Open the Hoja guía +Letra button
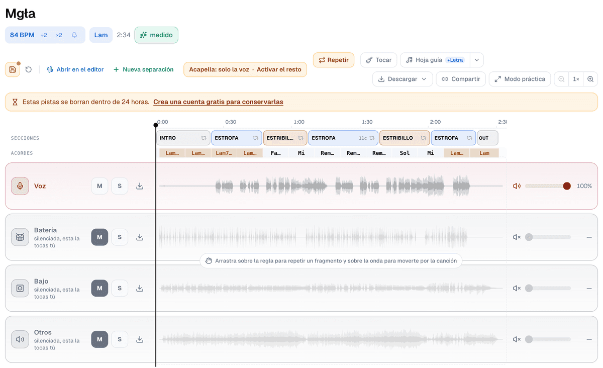603x368 pixels. (435, 60)
